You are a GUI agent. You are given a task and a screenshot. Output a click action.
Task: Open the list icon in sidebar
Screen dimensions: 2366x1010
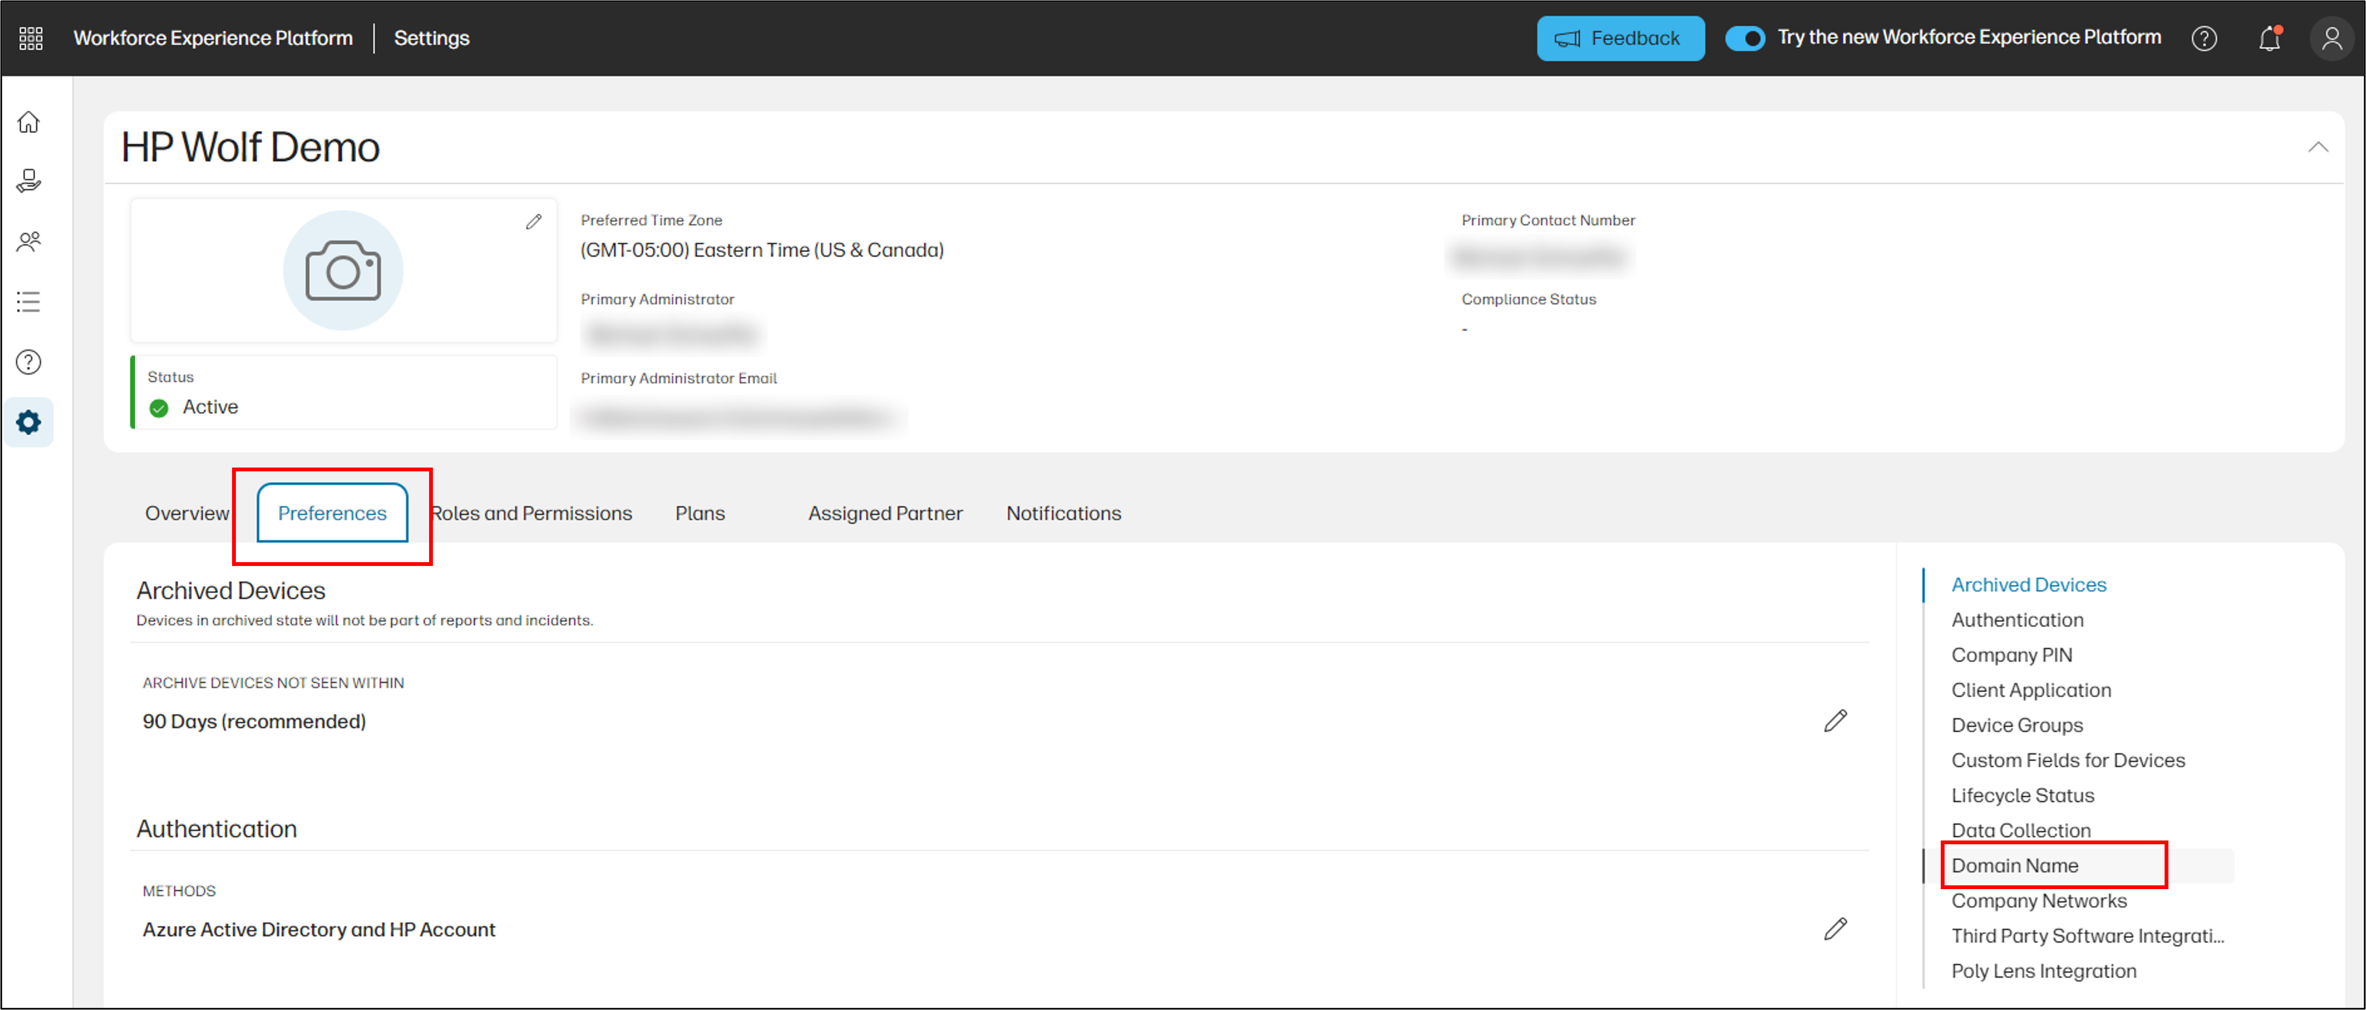[x=30, y=302]
